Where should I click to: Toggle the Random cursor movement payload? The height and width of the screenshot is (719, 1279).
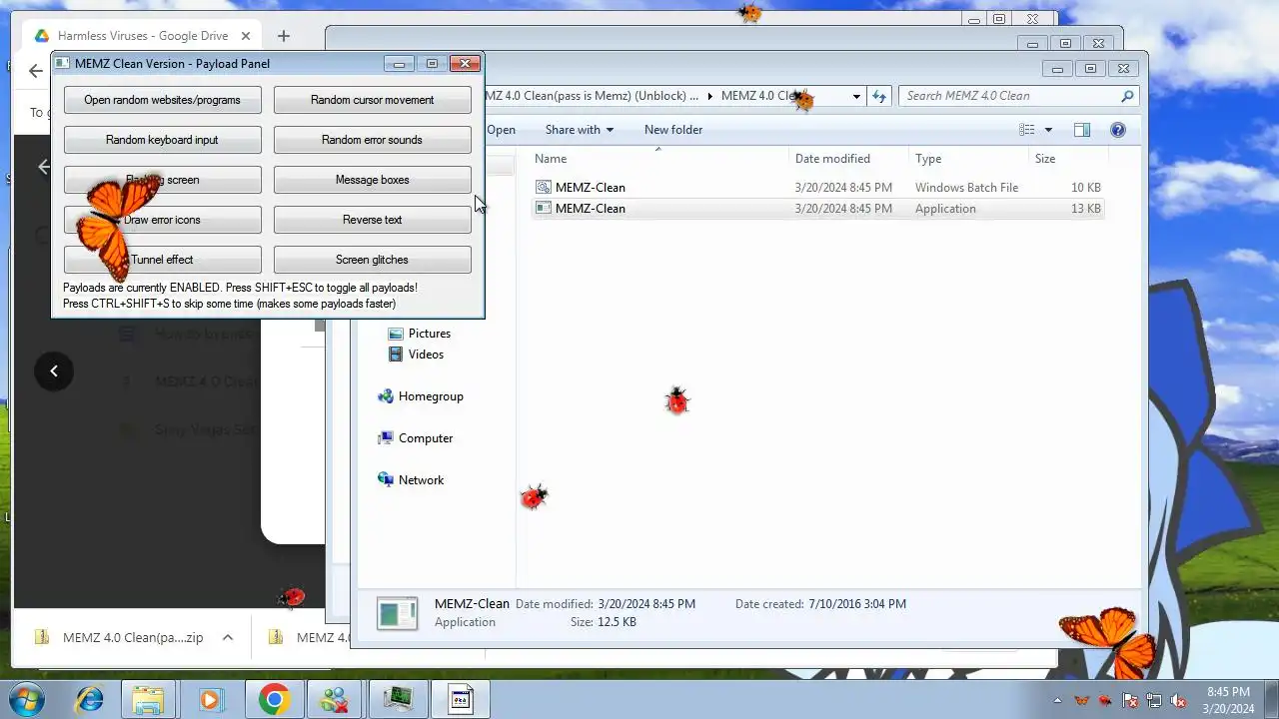pyautogui.click(x=372, y=100)
